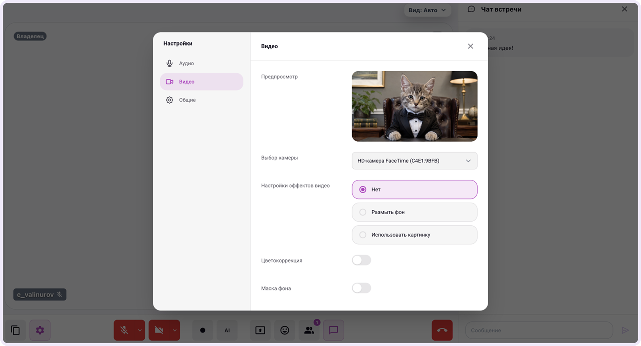This screenshot has width=641, height=346.
Task: End the call with the red phone button
Action: tap(442, 330)
